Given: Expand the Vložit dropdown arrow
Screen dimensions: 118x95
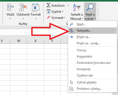Looking at the screenshot, I should click(x=10, y=19).
